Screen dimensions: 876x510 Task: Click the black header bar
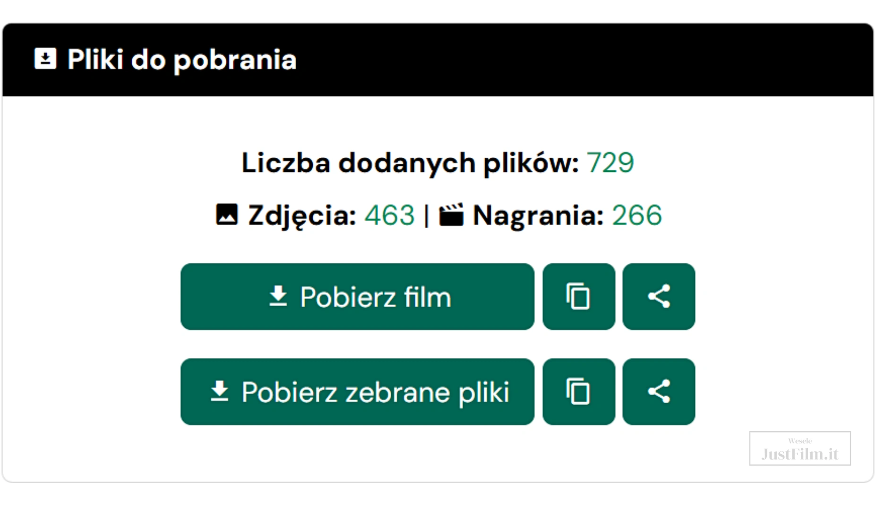[x=438, y=60]
